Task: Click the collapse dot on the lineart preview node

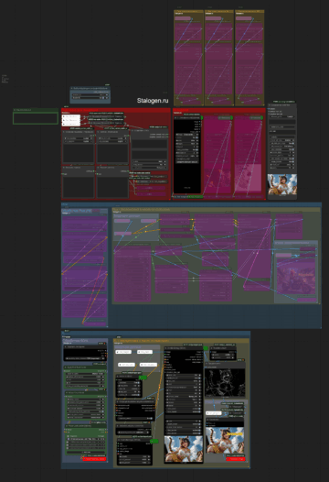Action: 207,363
